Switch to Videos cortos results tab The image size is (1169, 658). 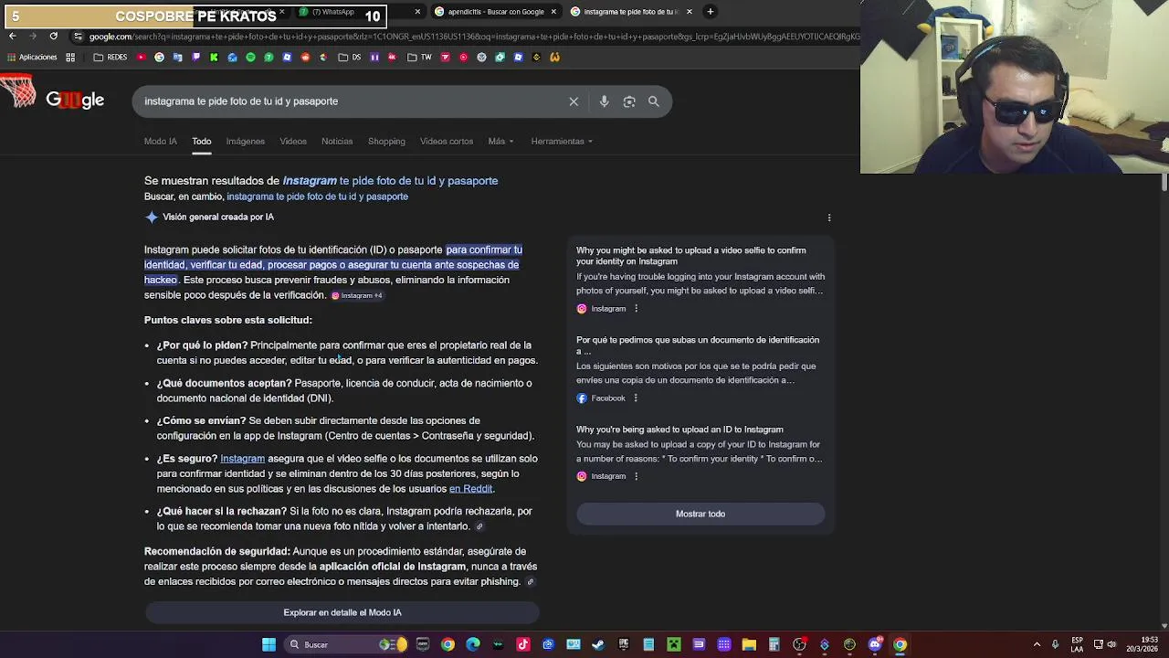(447, 142)
